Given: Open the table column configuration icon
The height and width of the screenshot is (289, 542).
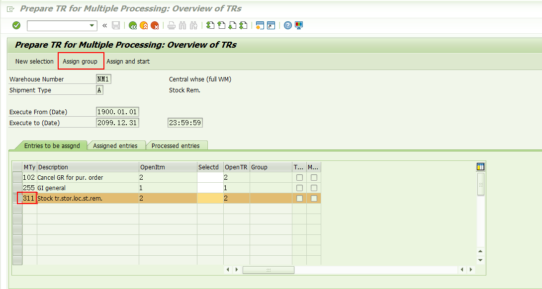Looking at the screenshot, I should (x=480, y=167).
